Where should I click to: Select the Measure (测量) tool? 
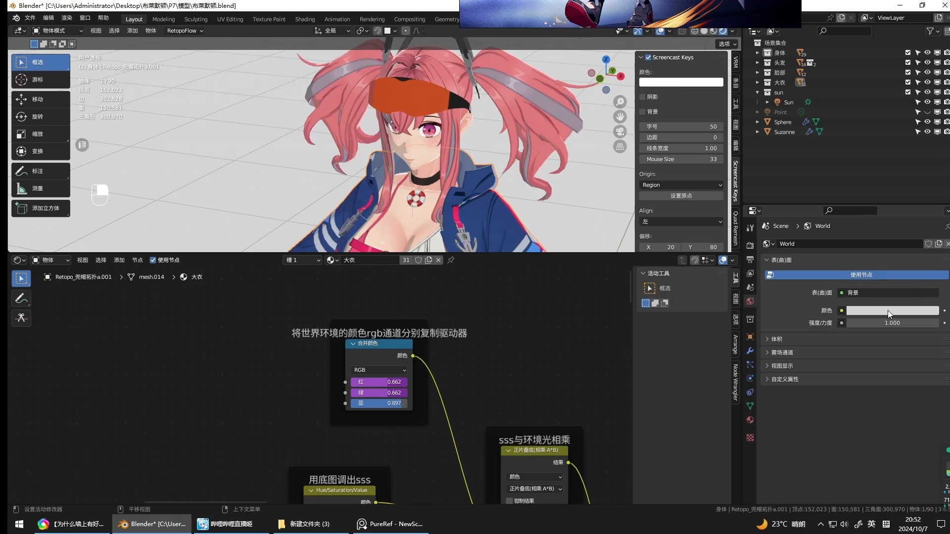tap(41, 188)
